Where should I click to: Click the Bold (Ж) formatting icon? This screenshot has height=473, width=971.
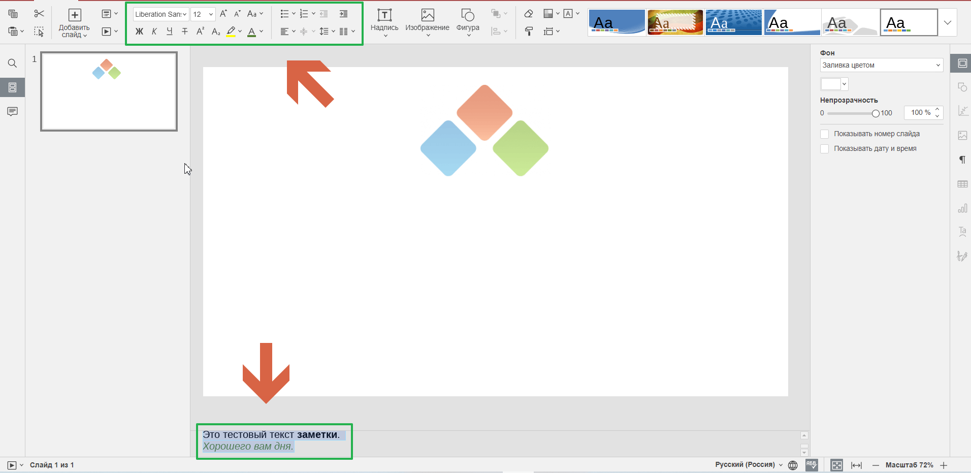point(139,31)
